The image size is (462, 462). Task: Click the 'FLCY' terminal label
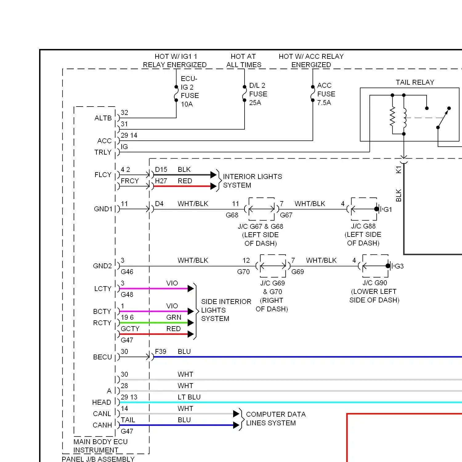pos(103,175)
